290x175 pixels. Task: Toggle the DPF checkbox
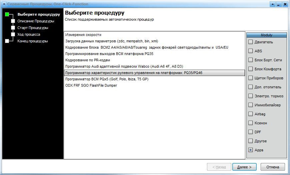[x=250, y=132]
